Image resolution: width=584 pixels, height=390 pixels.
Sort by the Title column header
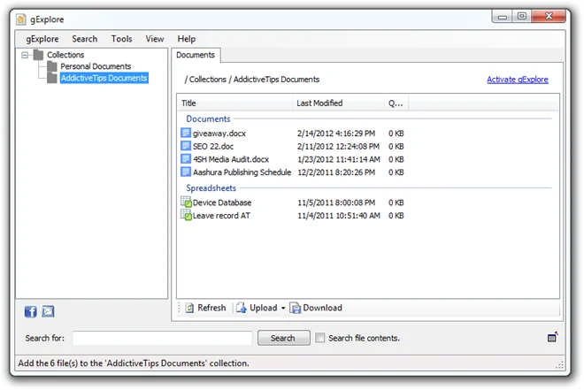234,103
